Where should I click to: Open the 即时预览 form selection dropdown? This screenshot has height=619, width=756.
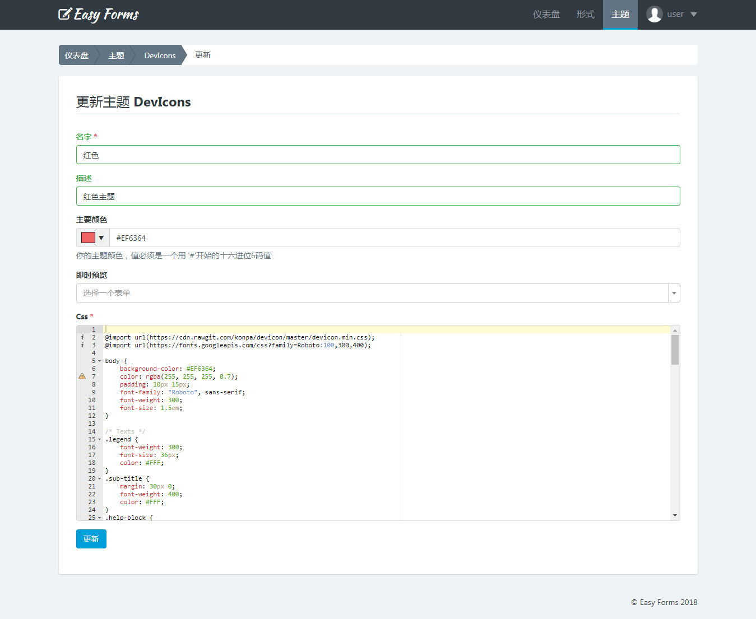pyautogui.click(x=674, y=293)
